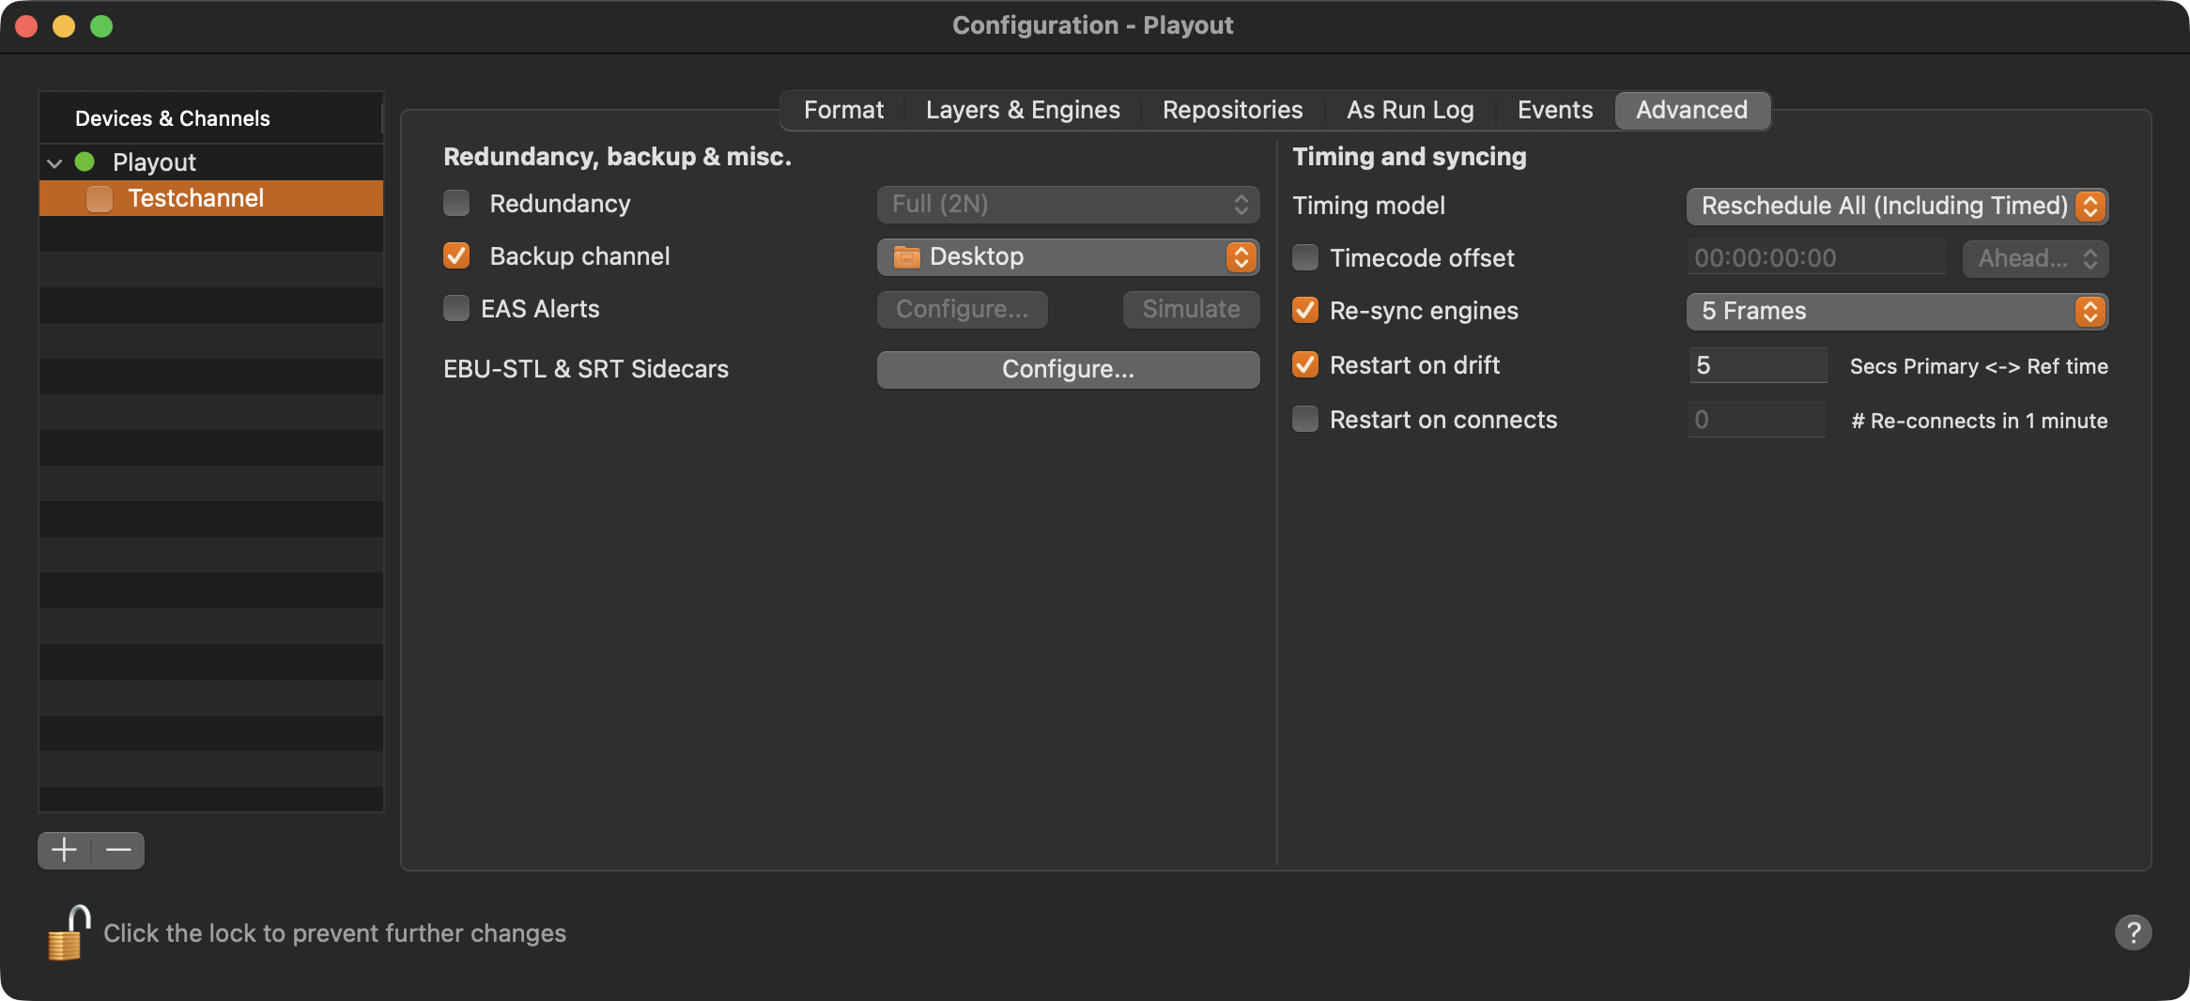This screenshot has width=2190, height=1001.
Task: Click the green status dot next to Playout
Action: pyautogui.click(x=85, y=162)
